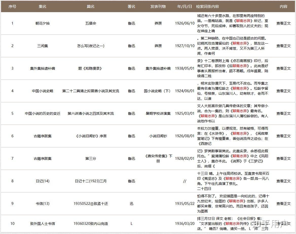Click signature 迅 in row 9
The image size is (296, 234).
131,204
